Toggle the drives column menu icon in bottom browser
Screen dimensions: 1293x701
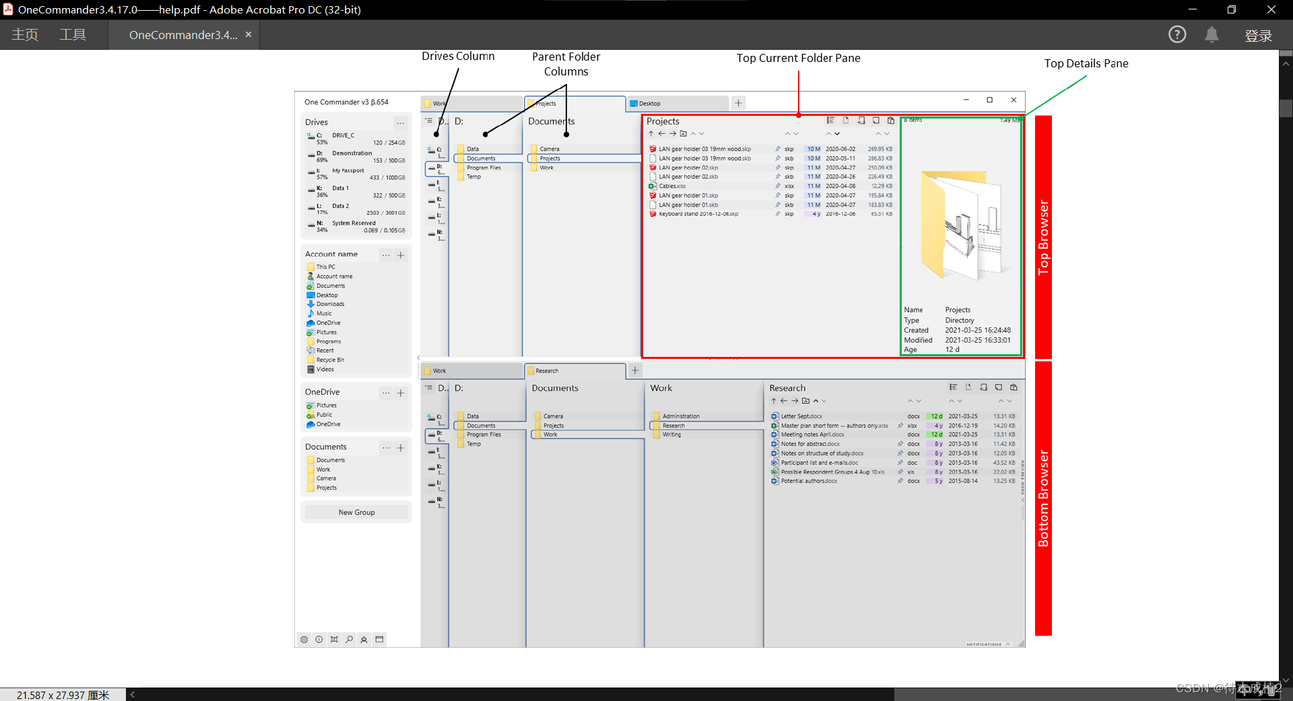point(429,388)
